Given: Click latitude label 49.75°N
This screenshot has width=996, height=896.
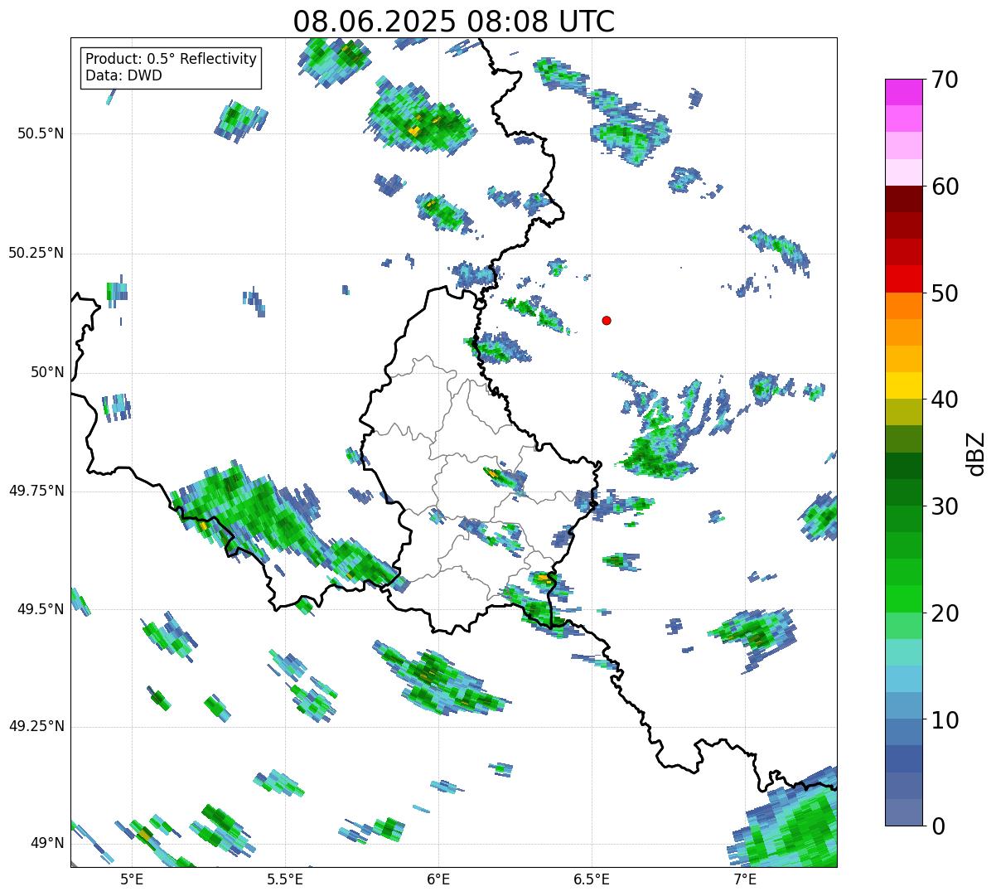Looking at the screenshot, I should pos(36,491).
